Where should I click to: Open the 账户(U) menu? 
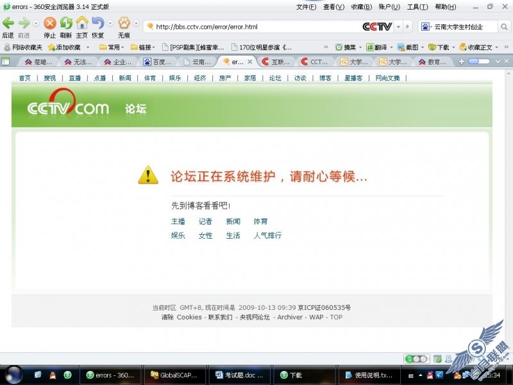389,7
